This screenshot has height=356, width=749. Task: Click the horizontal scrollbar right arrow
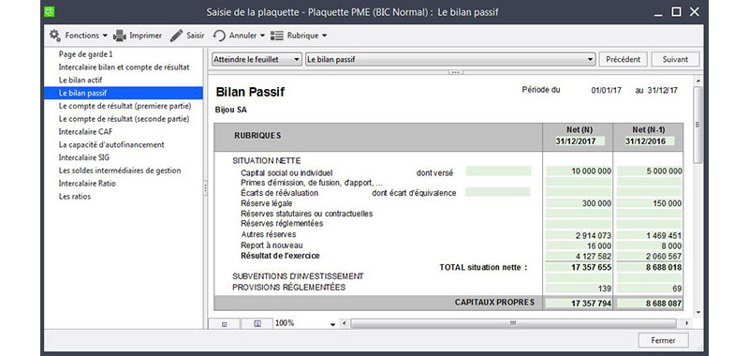pos(687,323)
